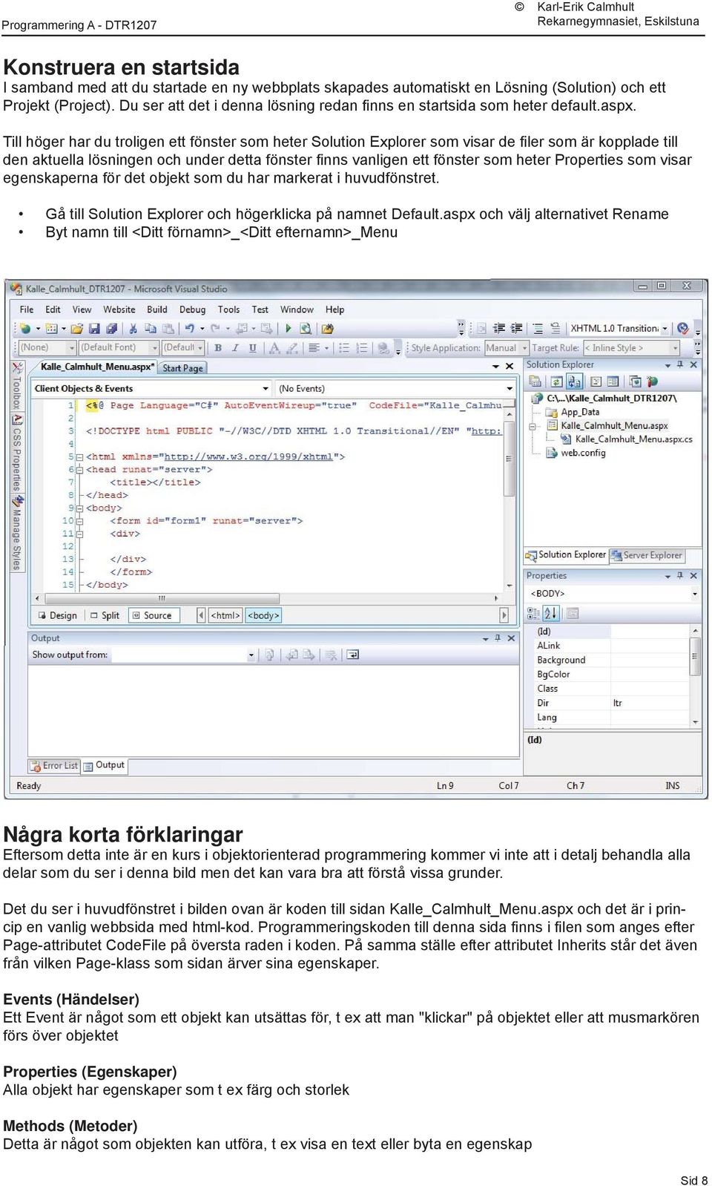Select the <html> tag navigator button
This screenshot has width=712, height=1186.
tap(225, 615)
